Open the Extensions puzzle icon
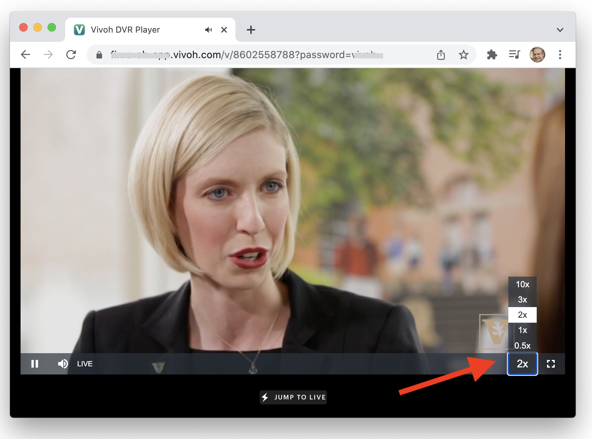 point(492,55)
